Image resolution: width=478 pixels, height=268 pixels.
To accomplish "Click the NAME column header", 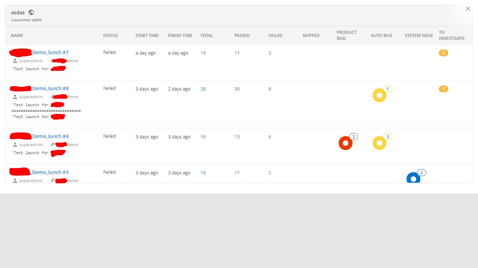I will (x=17, y=36).
